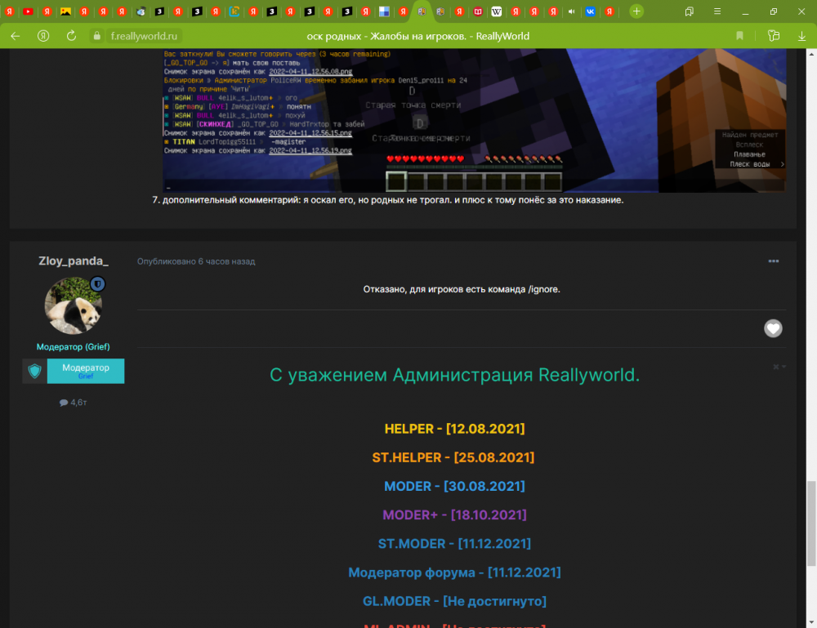The image size is (817, 628).
Task: Switch to the orange K icon tab
Action: (234, 11)
